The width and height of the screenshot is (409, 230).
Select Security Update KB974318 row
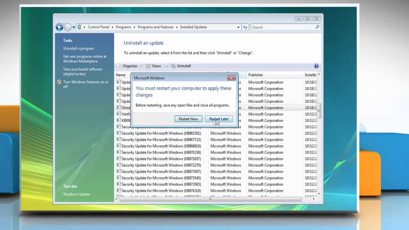[x=216, y=191]
